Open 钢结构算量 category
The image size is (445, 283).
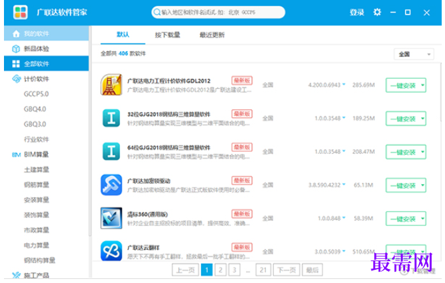39,260
